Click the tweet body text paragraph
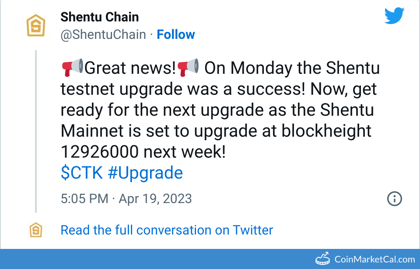Image resolution: width=420 pixels, height=269 pixels. pos(219,110)
